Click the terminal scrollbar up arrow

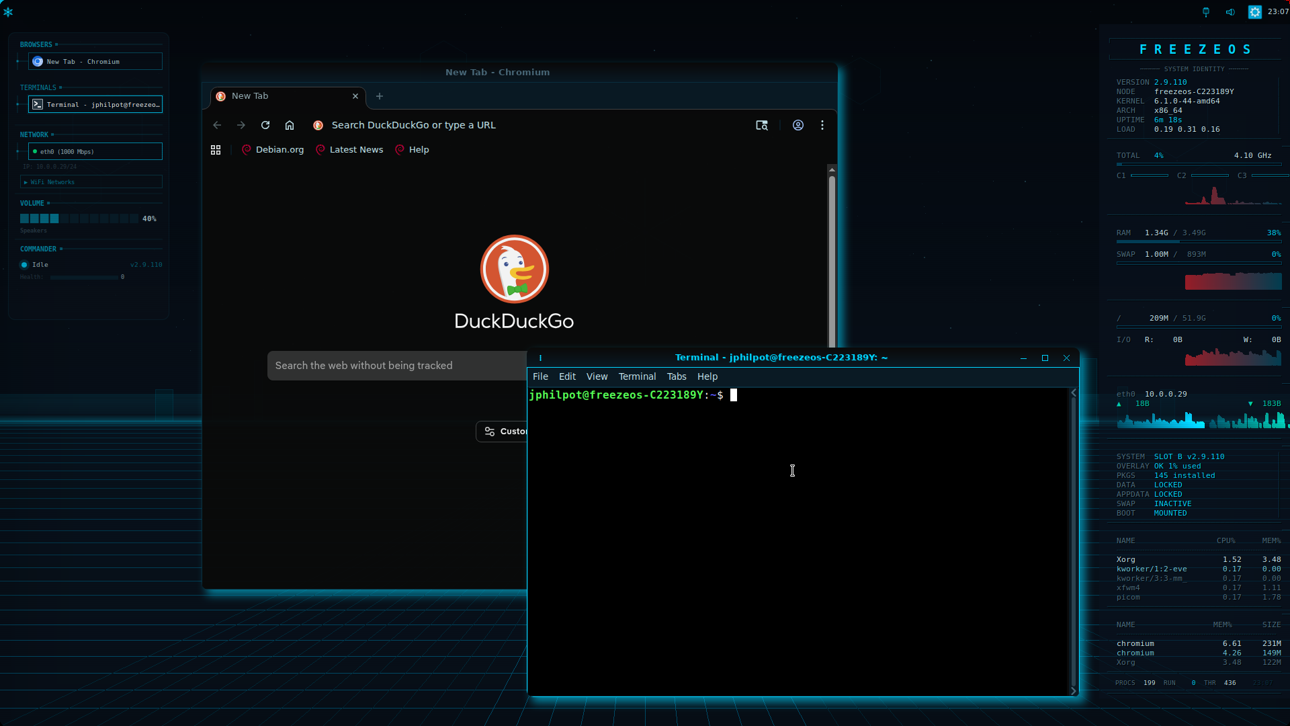click(x=1073, y=393)
